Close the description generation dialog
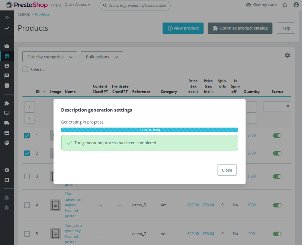The image size is (302, 245). (x=227, y=170)
